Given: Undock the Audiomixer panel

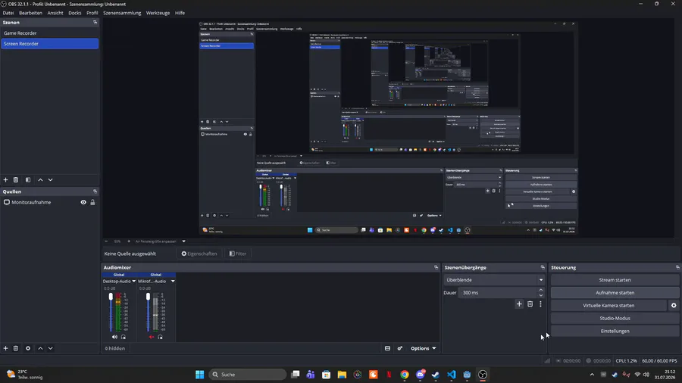Looking at the screenshot, I should (x=436, y=267).
